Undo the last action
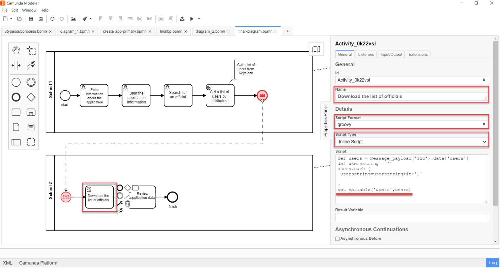Viewport: 500px width, 268px height. click(x=52, y=19)
